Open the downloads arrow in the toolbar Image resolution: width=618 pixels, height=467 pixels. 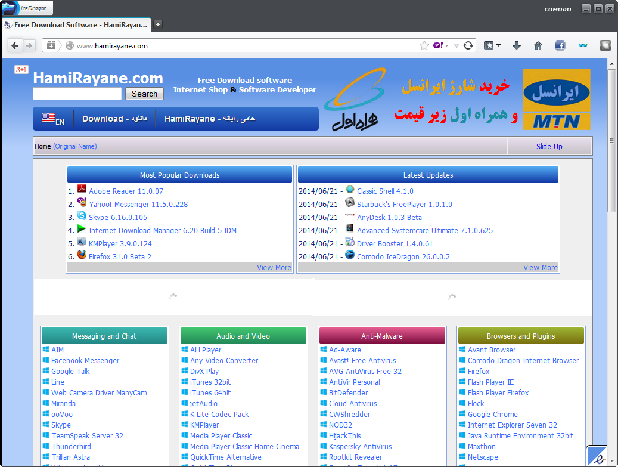pos(517,45)
